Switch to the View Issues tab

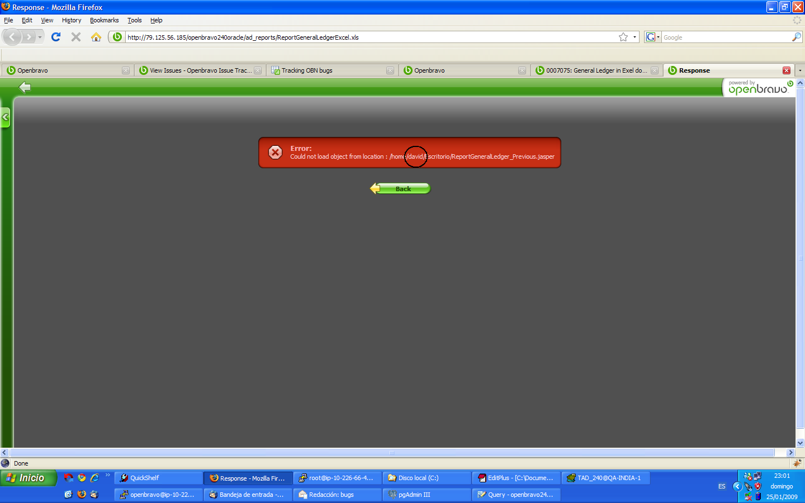tap(200, 70)
